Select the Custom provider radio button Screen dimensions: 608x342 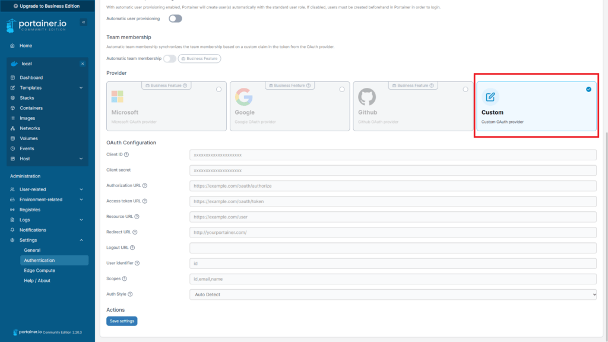588,89
